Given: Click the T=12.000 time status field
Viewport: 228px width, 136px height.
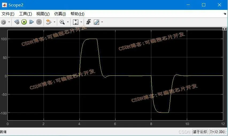Looking at the screenshot, I should (217, 132).
